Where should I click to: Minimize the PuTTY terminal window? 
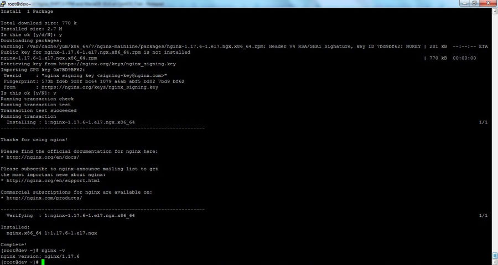coord(465,3)
